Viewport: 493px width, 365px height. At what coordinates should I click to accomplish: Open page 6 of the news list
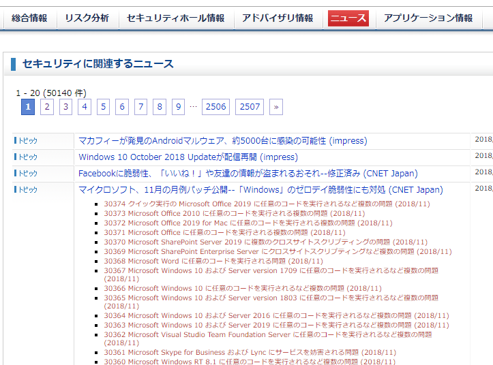122,107
